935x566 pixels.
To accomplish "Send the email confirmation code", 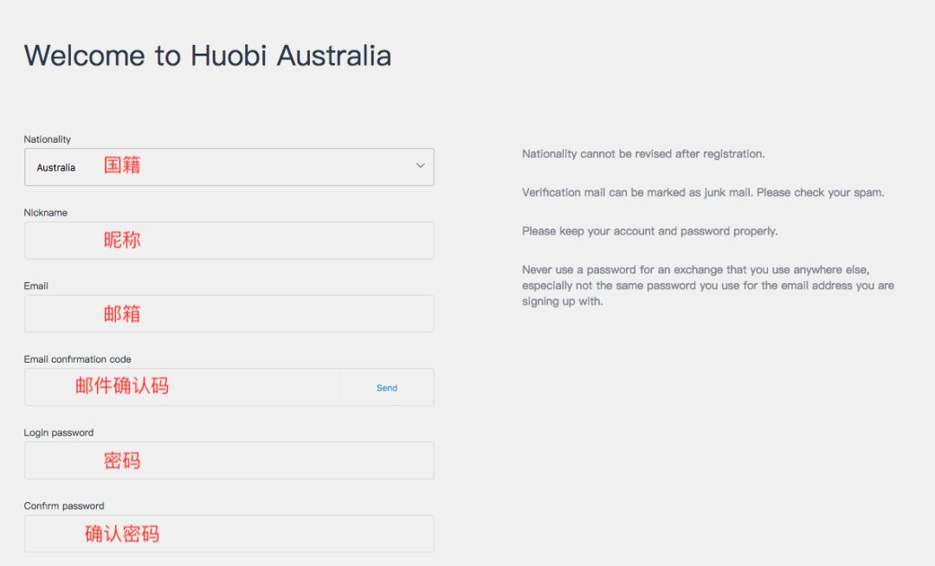I will click(x=386, y=388).
